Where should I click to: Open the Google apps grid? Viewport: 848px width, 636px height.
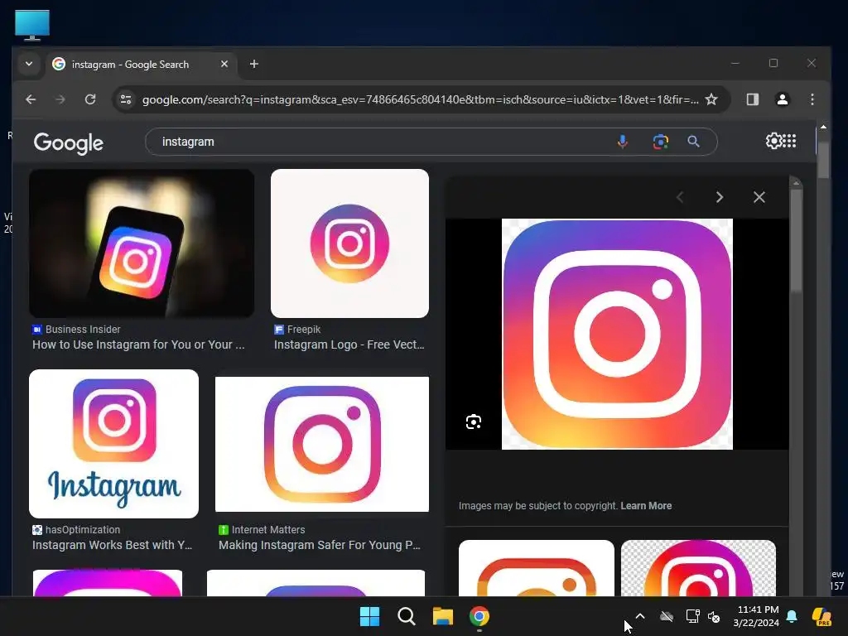click(x=789, y=141)
